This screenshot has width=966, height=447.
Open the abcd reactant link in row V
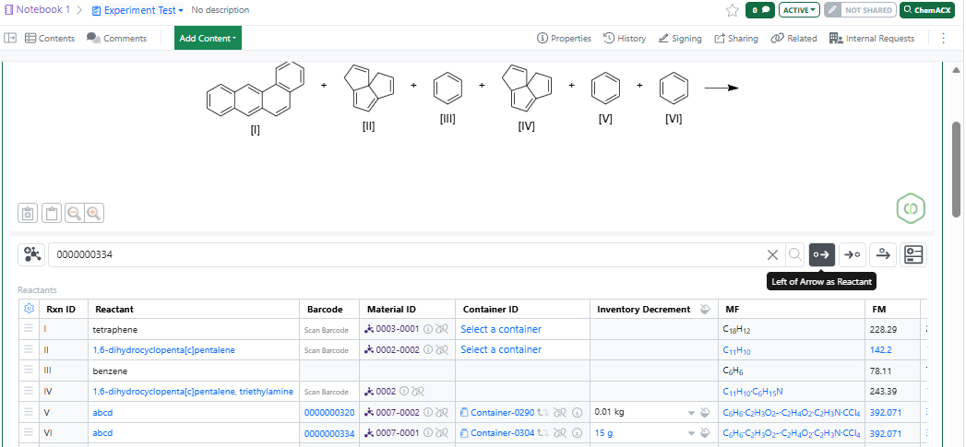tap(103, 413)
